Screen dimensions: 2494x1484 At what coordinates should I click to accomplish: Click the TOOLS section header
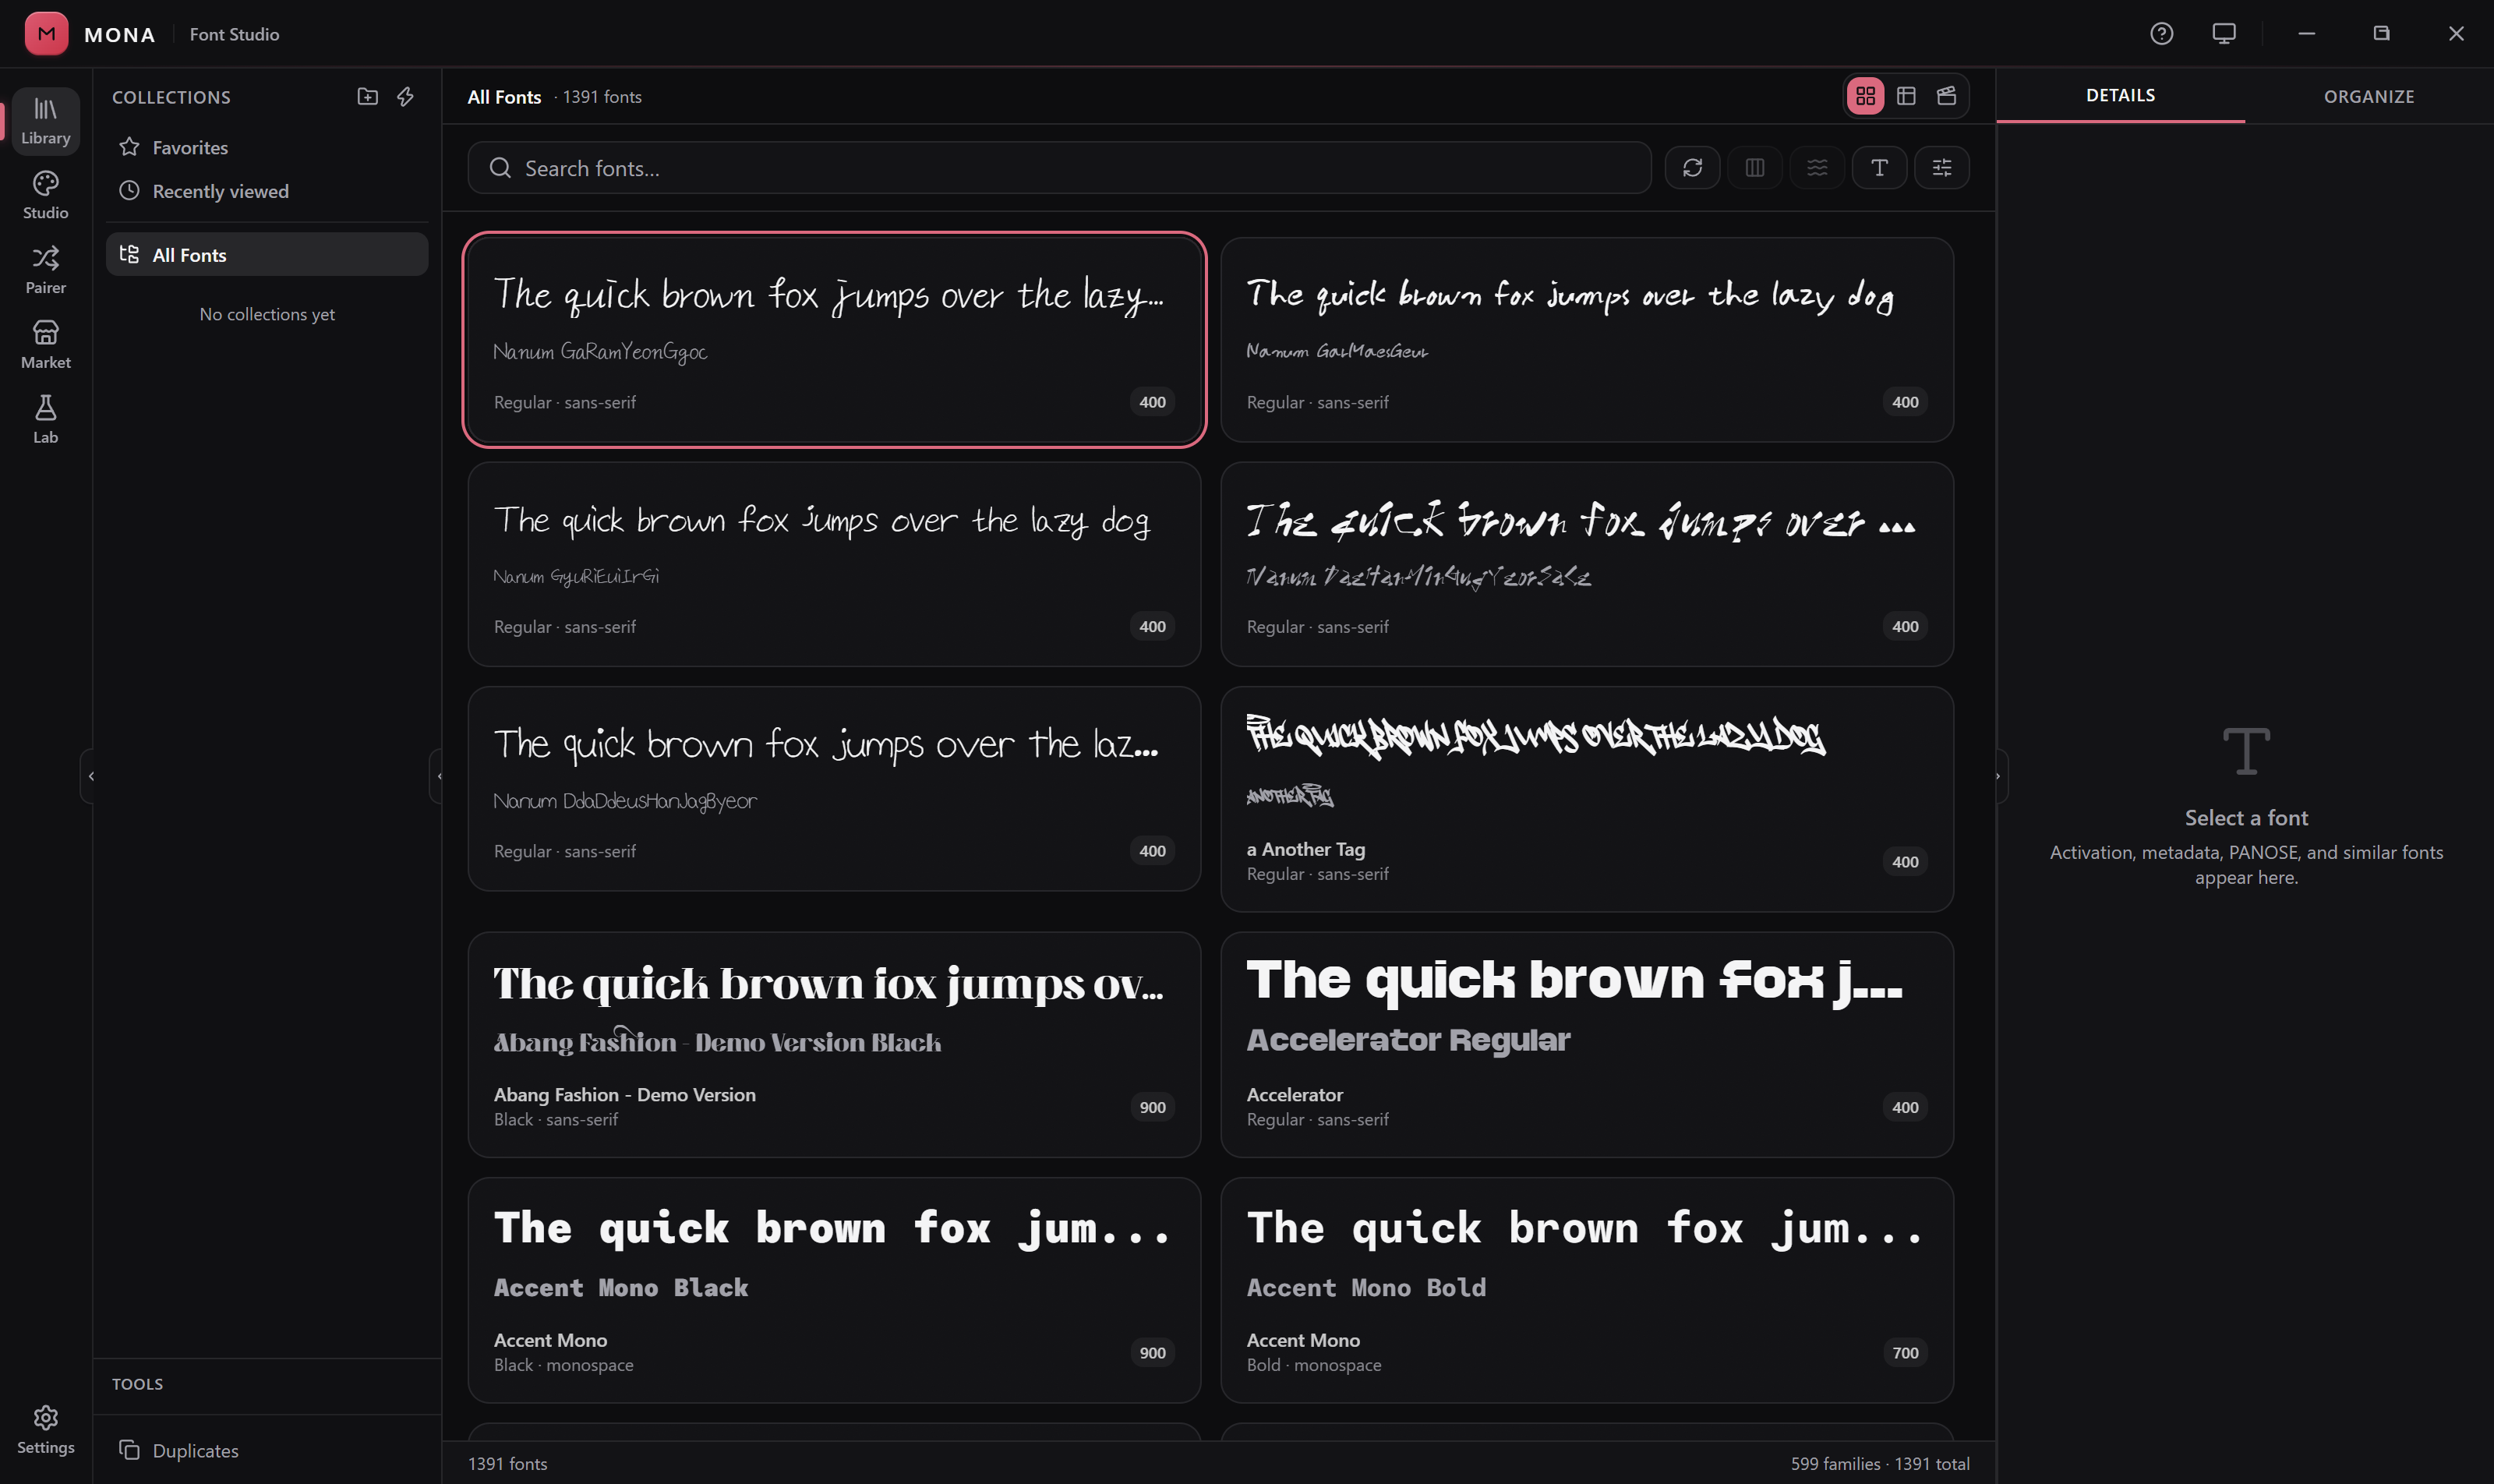(137, 1384)
